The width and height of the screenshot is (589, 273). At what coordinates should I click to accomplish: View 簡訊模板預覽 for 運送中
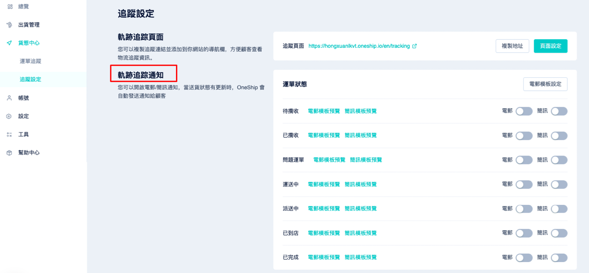[x=361, y=184]
